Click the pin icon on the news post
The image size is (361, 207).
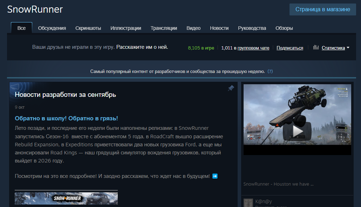(231, 88)
